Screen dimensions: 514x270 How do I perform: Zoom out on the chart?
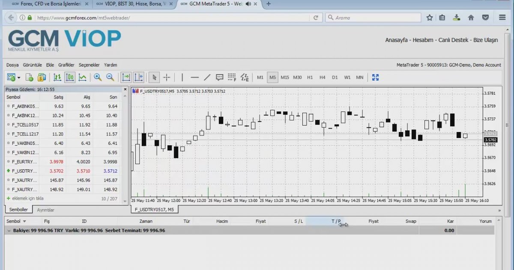[x=111, y=78]
